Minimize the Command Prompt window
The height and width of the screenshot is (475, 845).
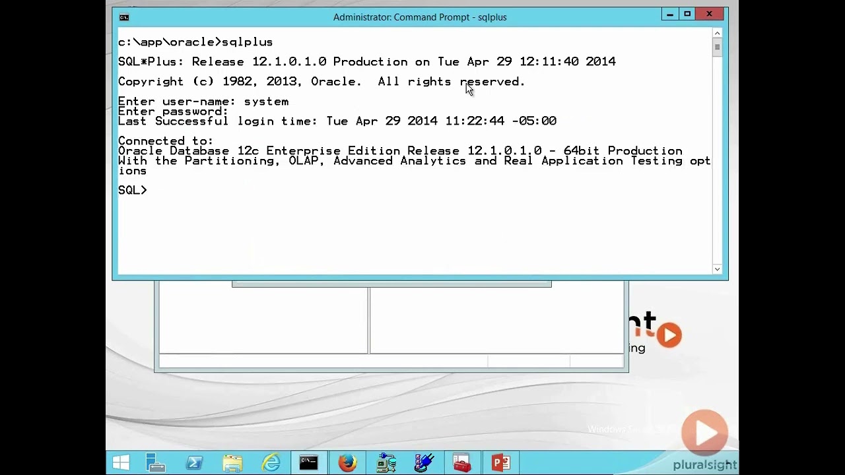point(670,14)
